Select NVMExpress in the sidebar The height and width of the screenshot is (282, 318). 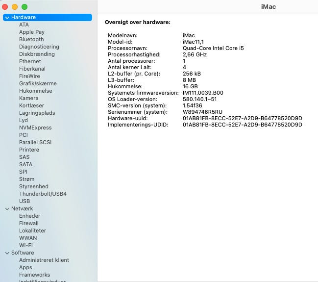[x=35, y=128]
